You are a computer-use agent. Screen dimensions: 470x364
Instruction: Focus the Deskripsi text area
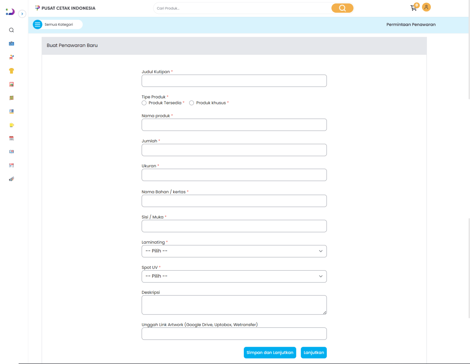[x=234, y=305]
